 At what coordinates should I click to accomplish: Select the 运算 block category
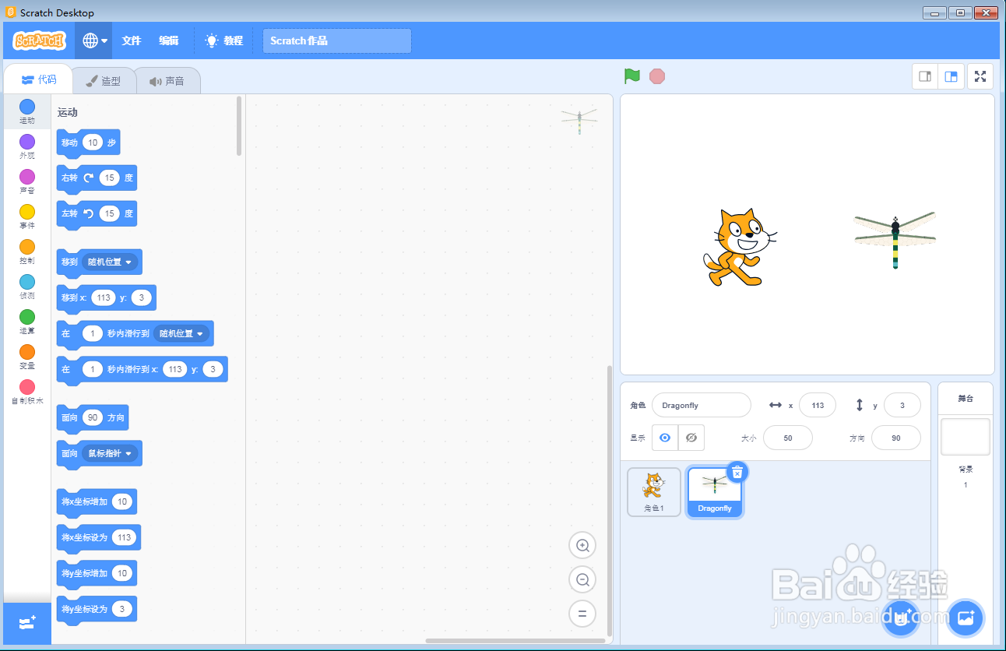[27, 322]
